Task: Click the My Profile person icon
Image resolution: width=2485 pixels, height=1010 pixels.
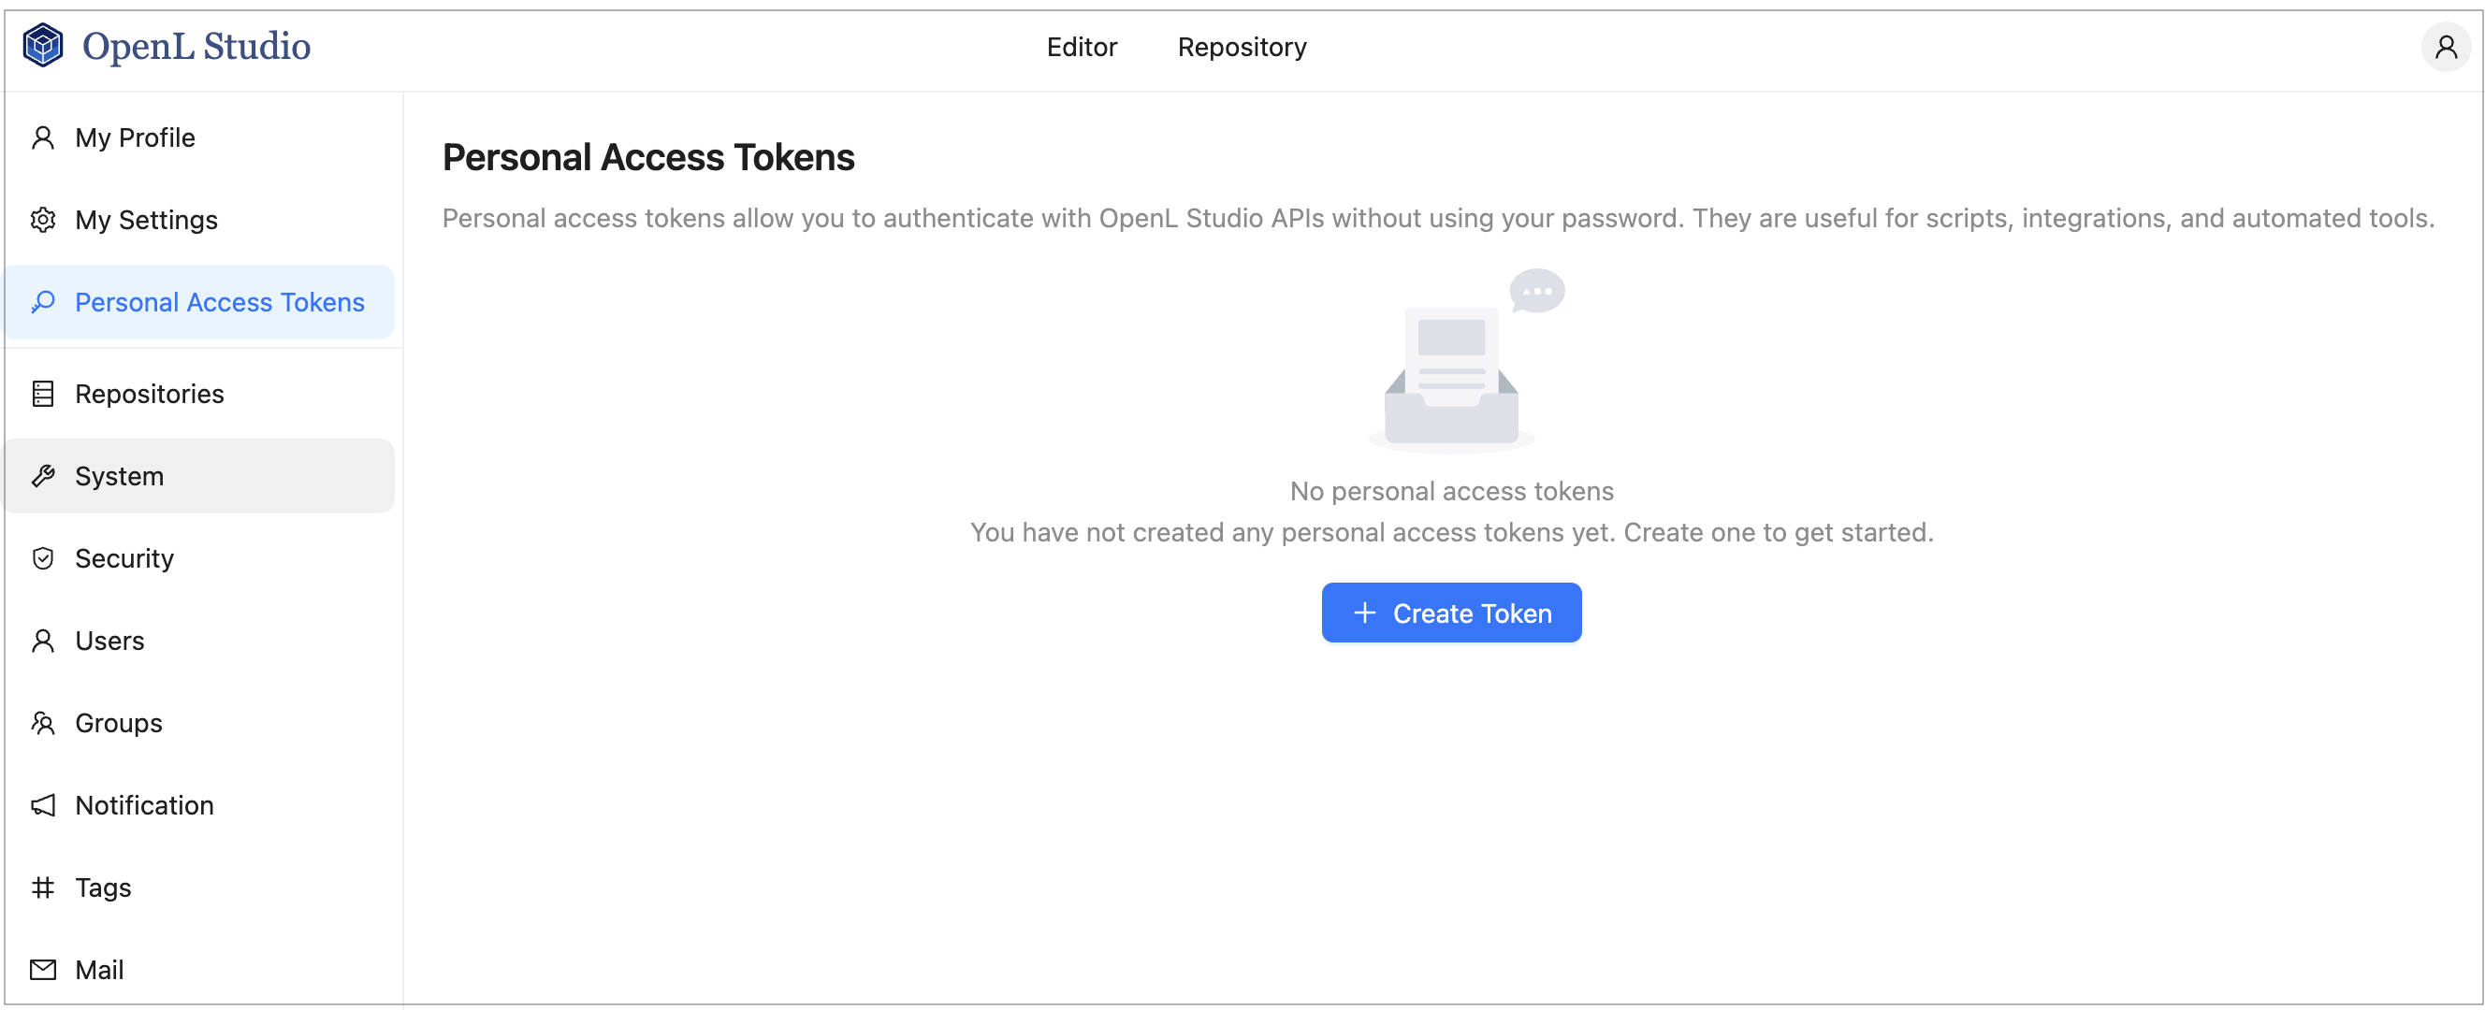Action: pos(42,138)
